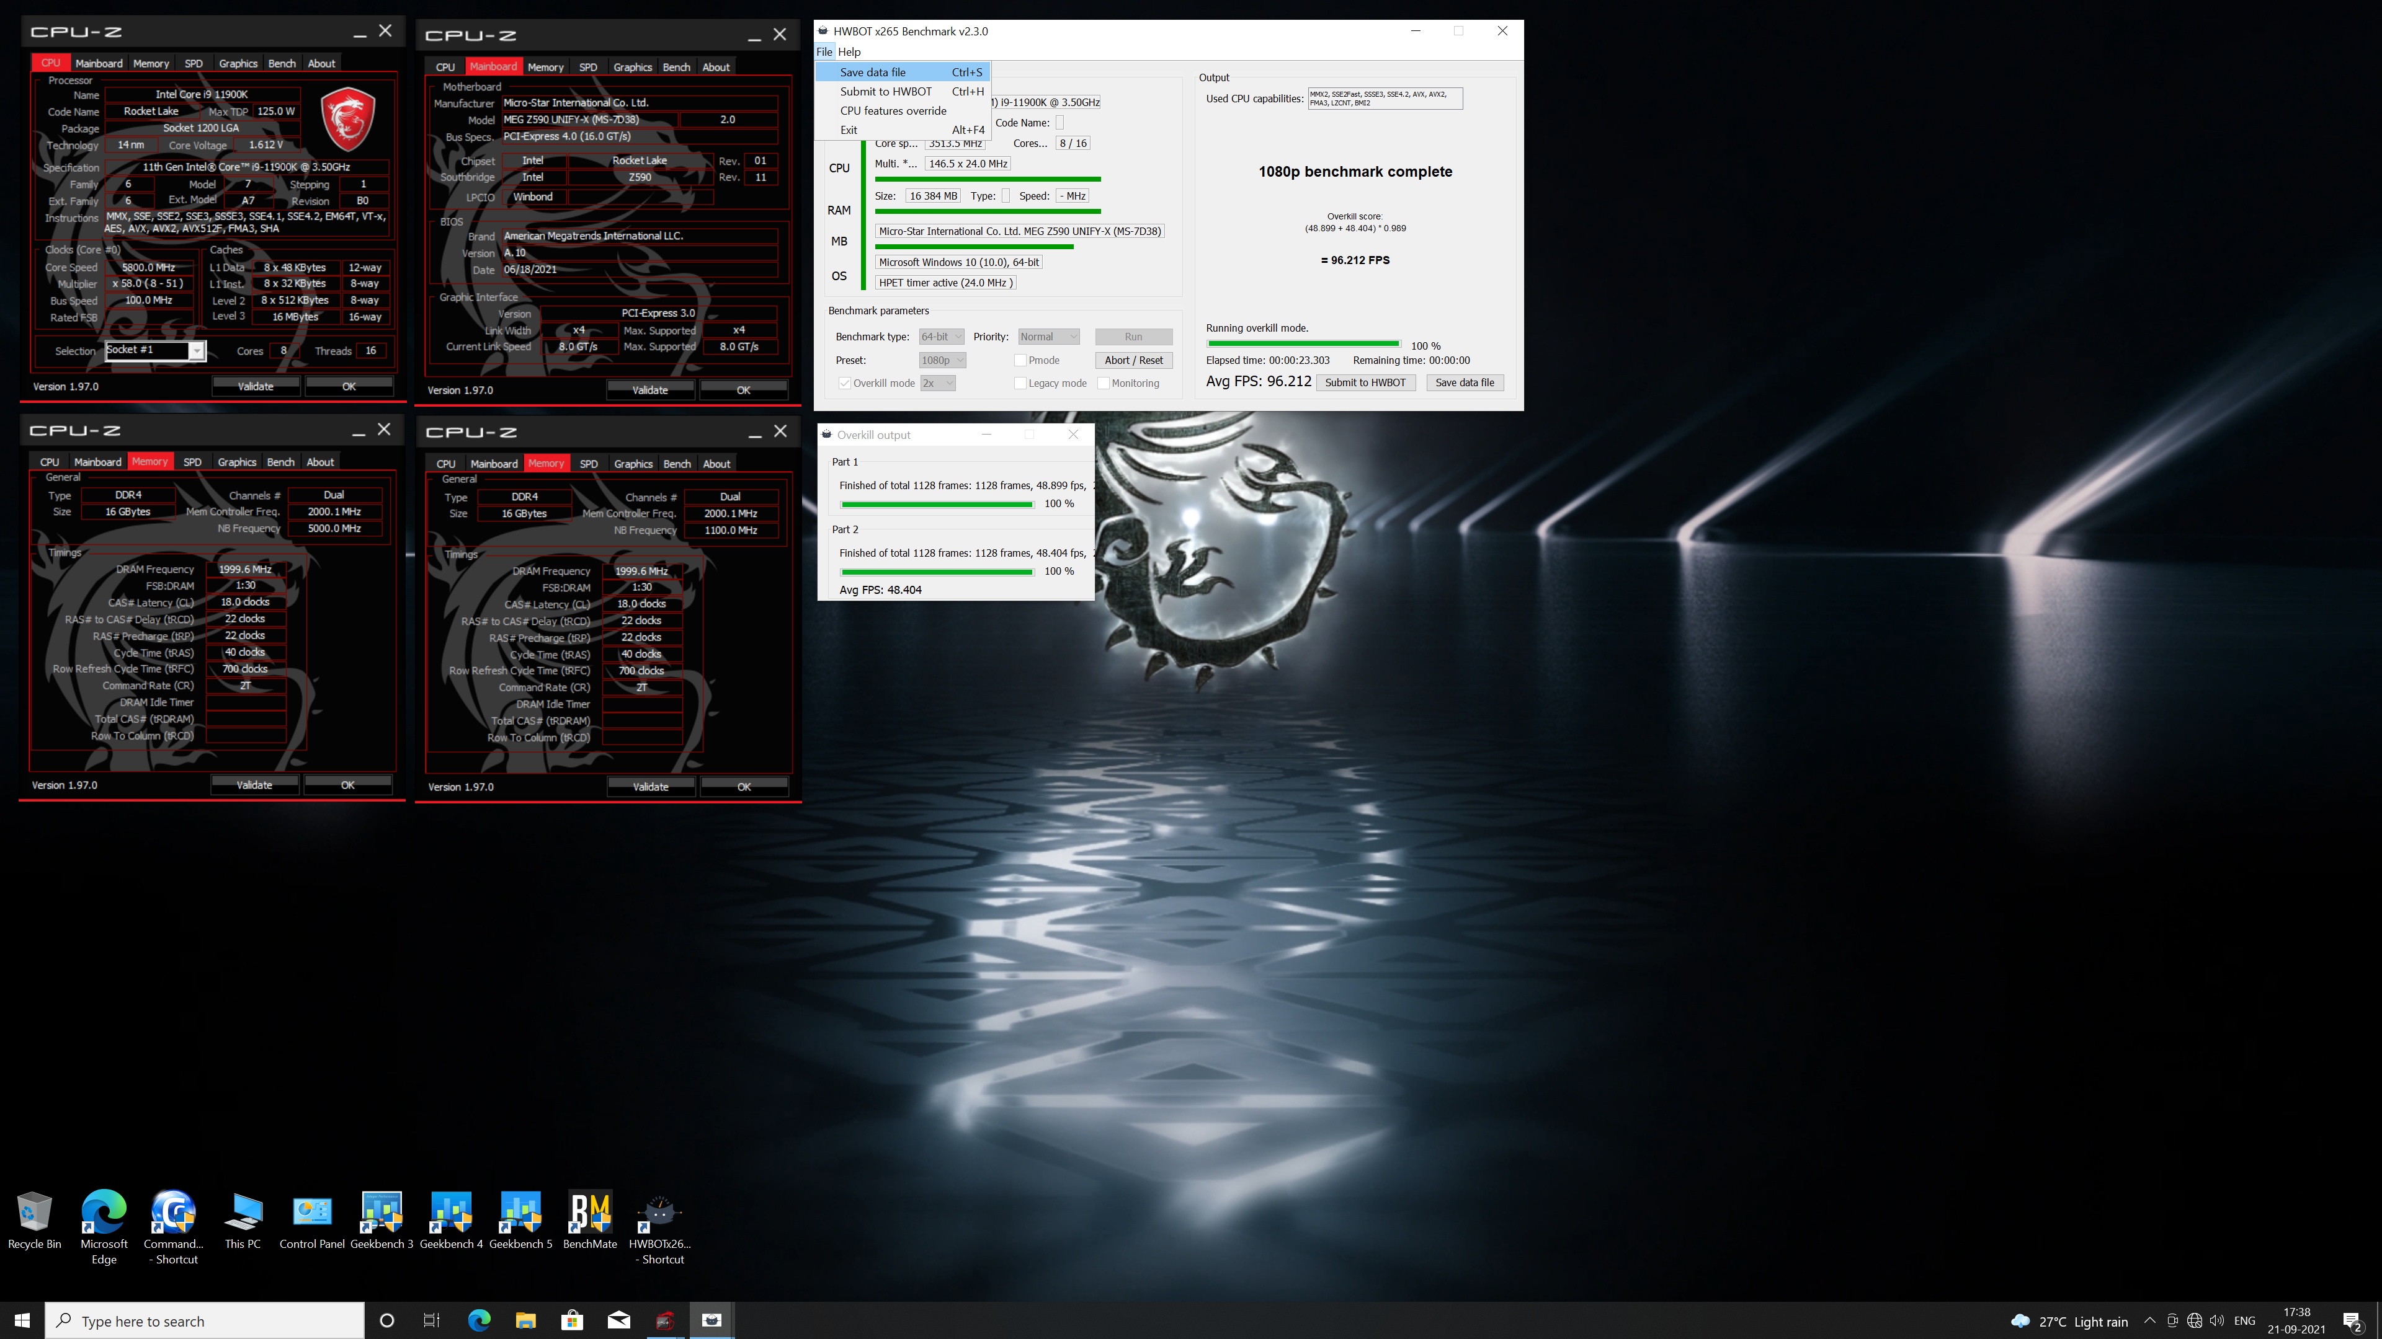Open Control Panel desktop icon
The height and width of the screenshot is (1339, 2382).
[x=313, y=1220]
